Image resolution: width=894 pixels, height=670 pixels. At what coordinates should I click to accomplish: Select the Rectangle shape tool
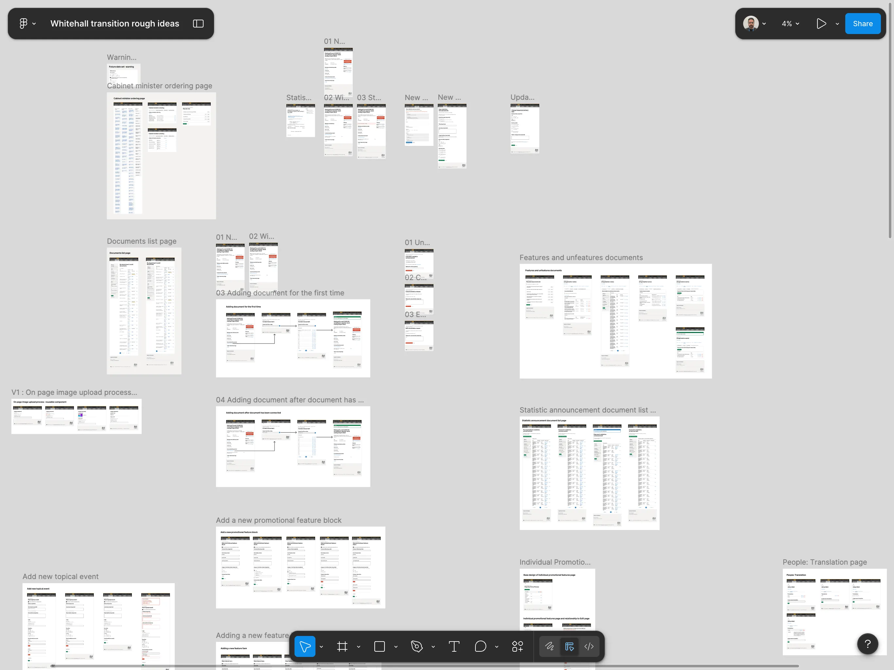379,646
